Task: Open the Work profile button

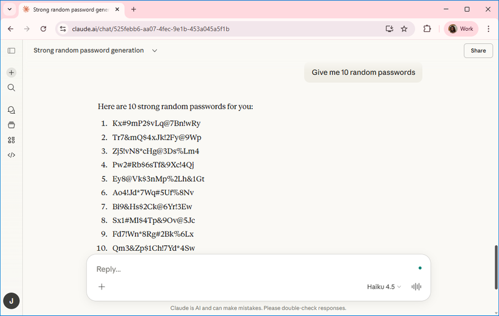Action: point(461,28)
